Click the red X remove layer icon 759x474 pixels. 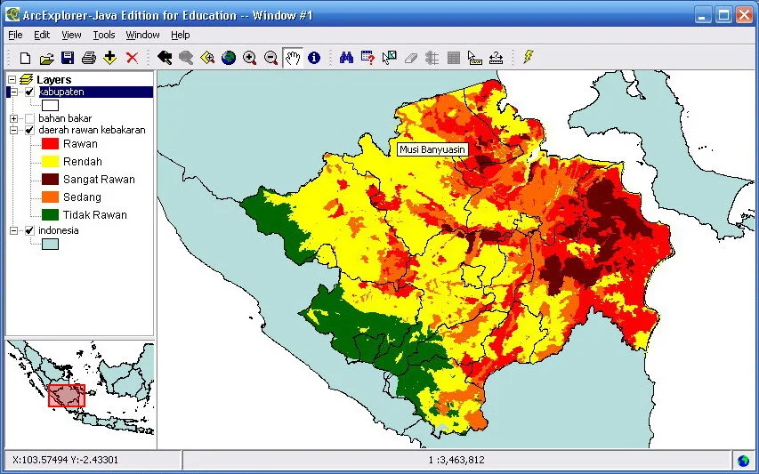132,58
